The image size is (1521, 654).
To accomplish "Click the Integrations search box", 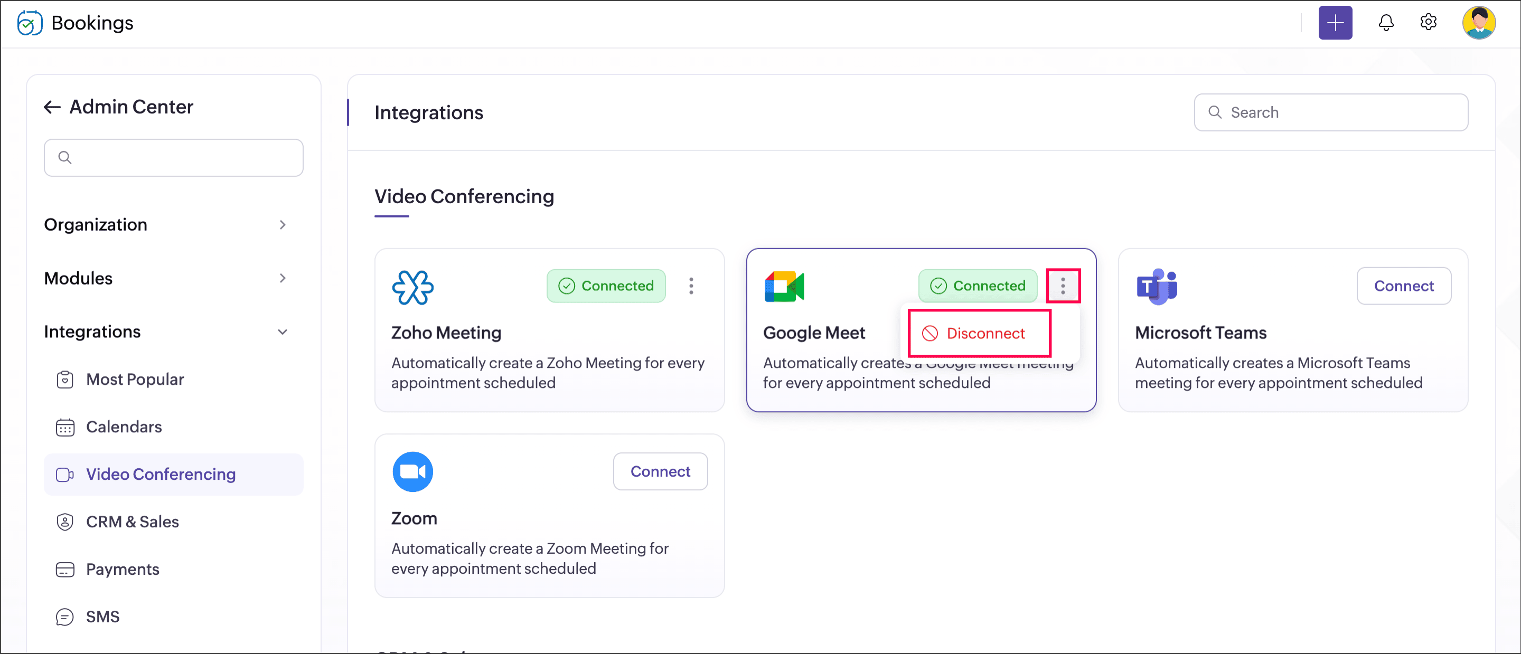I will pos(1331,112).
